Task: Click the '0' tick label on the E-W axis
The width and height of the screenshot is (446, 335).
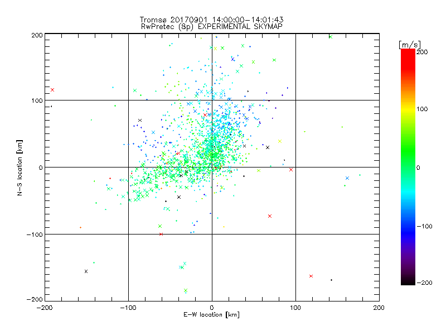Action: coord(212,308)
